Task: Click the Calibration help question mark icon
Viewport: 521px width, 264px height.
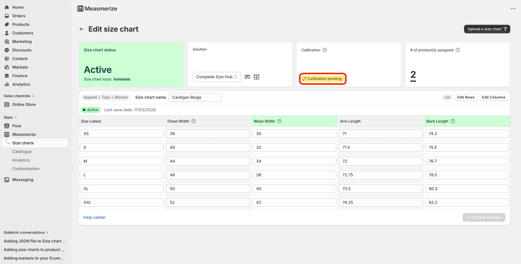Action: pyautogui.click(x=325, y=50)
